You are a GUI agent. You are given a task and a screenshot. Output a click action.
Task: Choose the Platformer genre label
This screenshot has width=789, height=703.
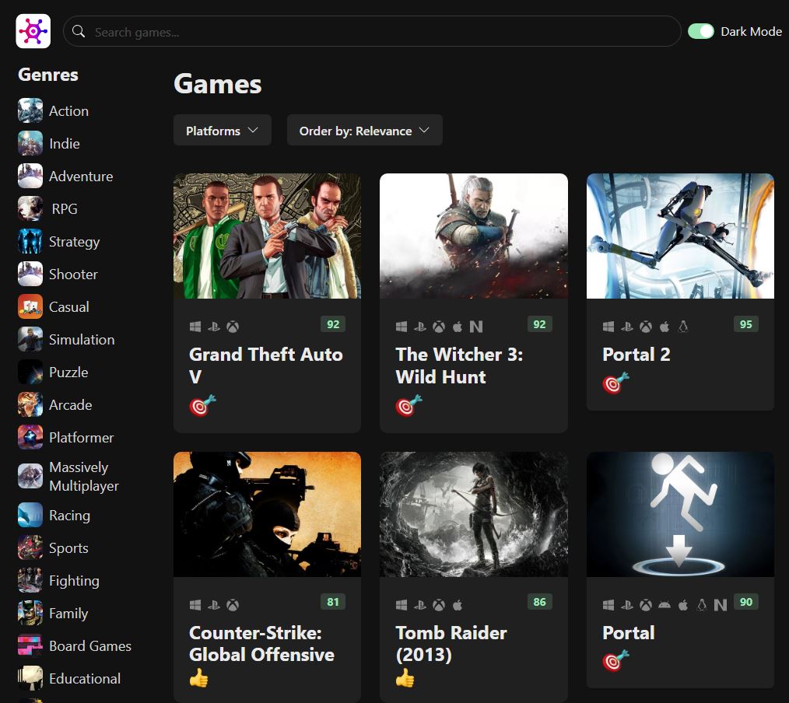(x=82, y=438)
